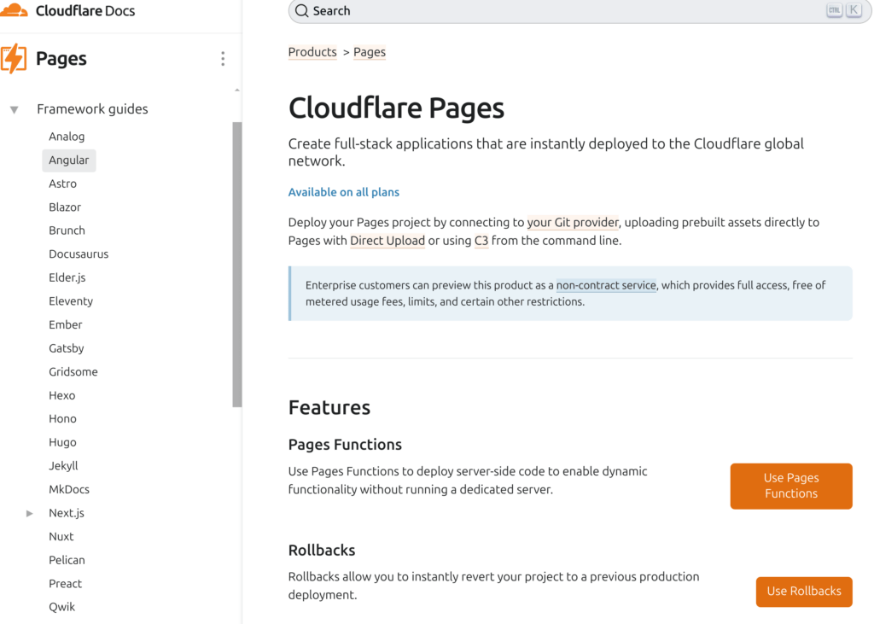Open Eleventy guide
874x624 pixels.
[71, 301]
